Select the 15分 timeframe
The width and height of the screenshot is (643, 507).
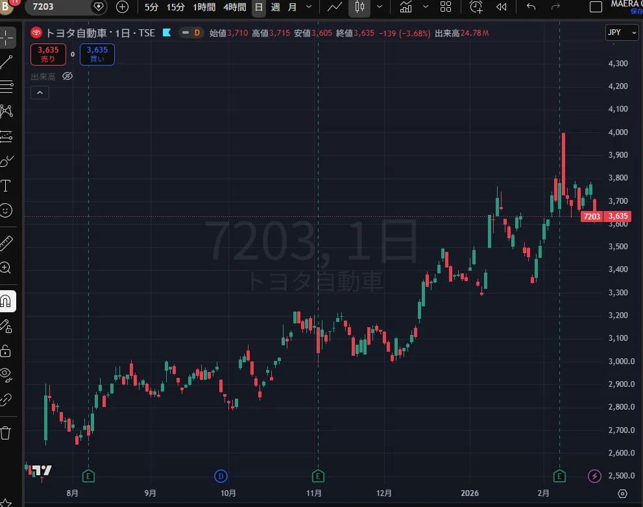point(176,7)
